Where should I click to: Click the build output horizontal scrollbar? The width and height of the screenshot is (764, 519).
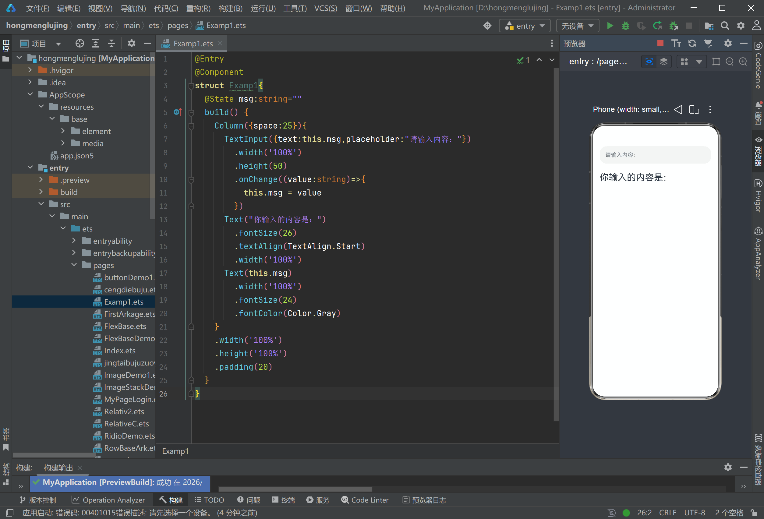(x=295, y=489)
